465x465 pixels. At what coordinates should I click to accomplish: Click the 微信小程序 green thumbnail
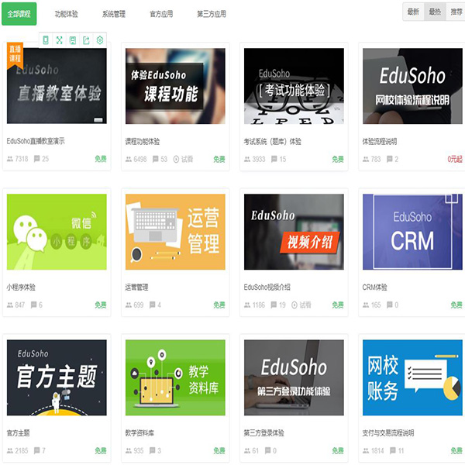click(57, 232)
